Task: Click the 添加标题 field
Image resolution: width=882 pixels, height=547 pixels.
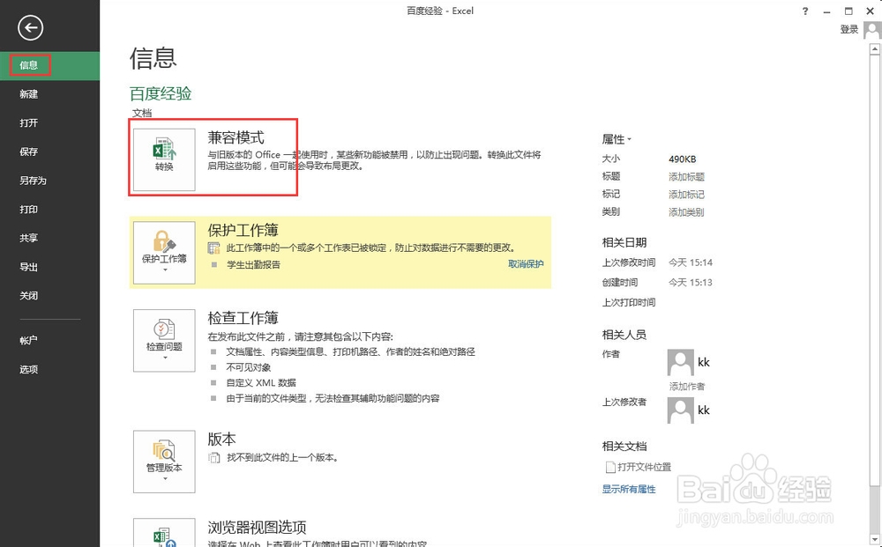Action: pos(686,177)
